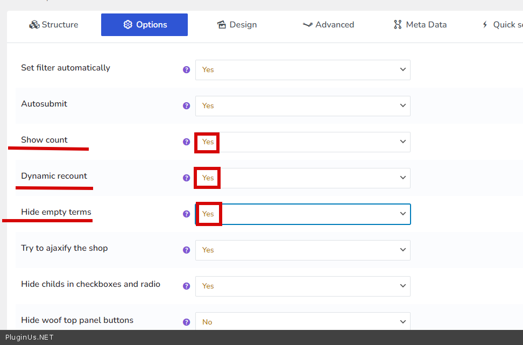The width and height of the screenshot is (523, 345).
Task: Click help icon for Hide woof top panel
Action: tap(186, 322)
